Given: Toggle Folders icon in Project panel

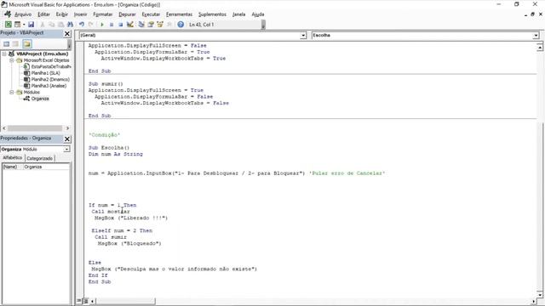Looking at the screenshot, I should point(27,43).
